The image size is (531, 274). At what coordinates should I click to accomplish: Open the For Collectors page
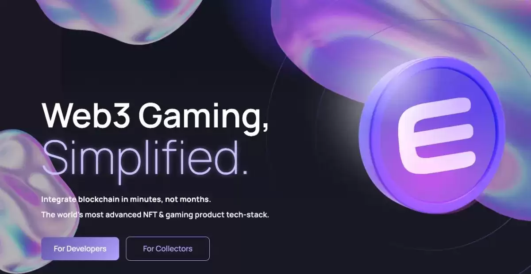point(168,249)
